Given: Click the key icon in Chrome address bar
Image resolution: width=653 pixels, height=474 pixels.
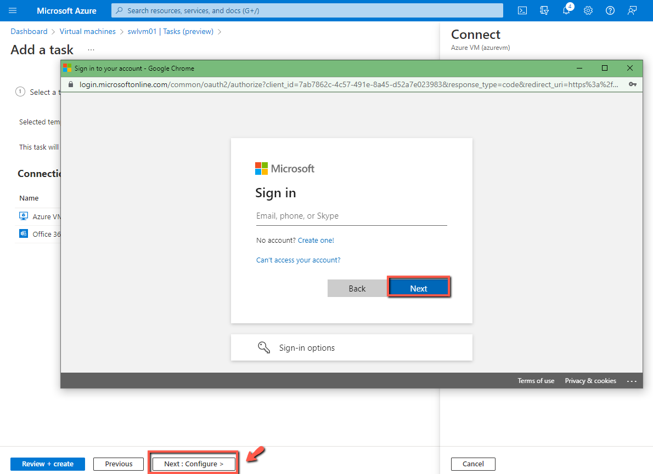Looking at the screenshot, I should tap(633, 84).
